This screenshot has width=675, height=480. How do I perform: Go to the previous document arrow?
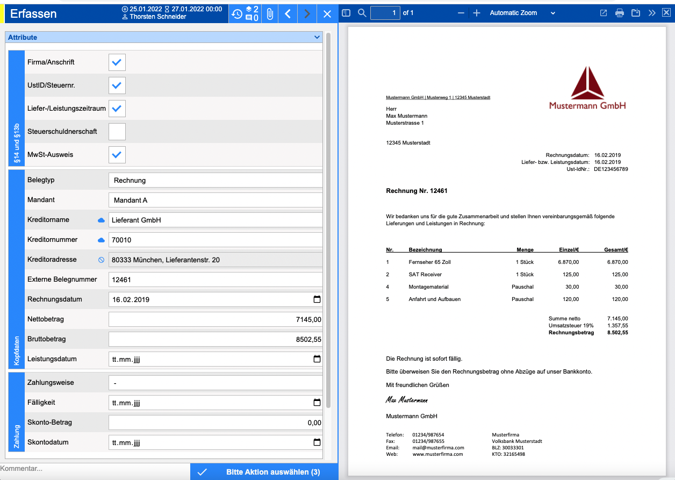point(288,13)
